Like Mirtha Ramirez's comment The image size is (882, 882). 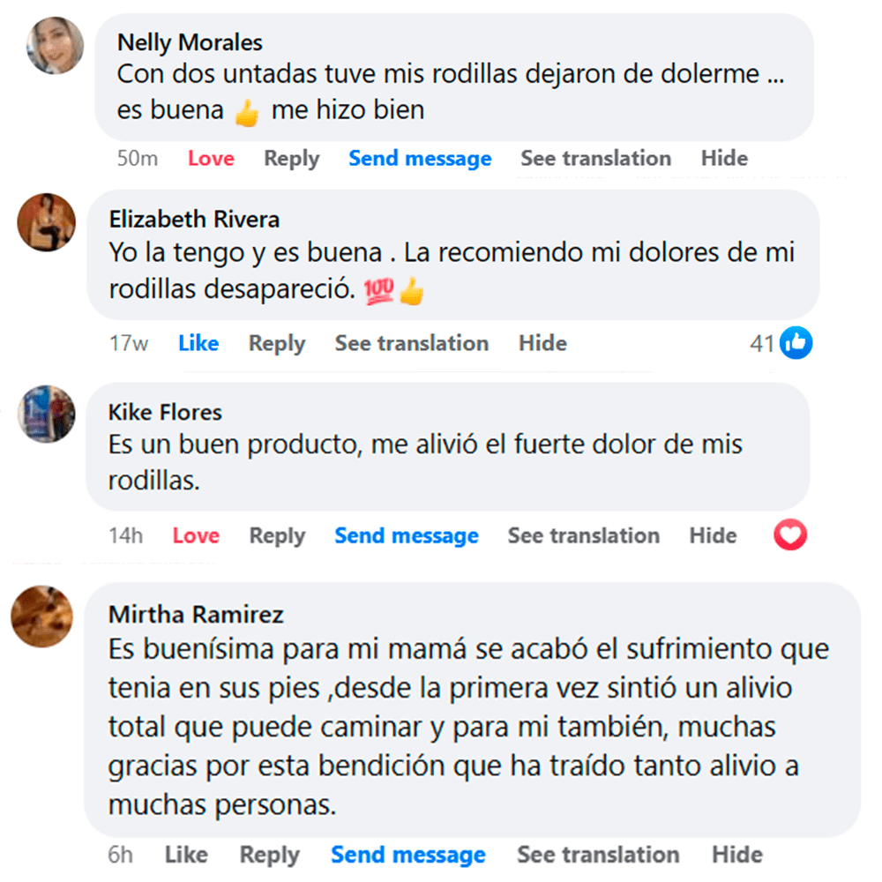(x=186, y=855)
